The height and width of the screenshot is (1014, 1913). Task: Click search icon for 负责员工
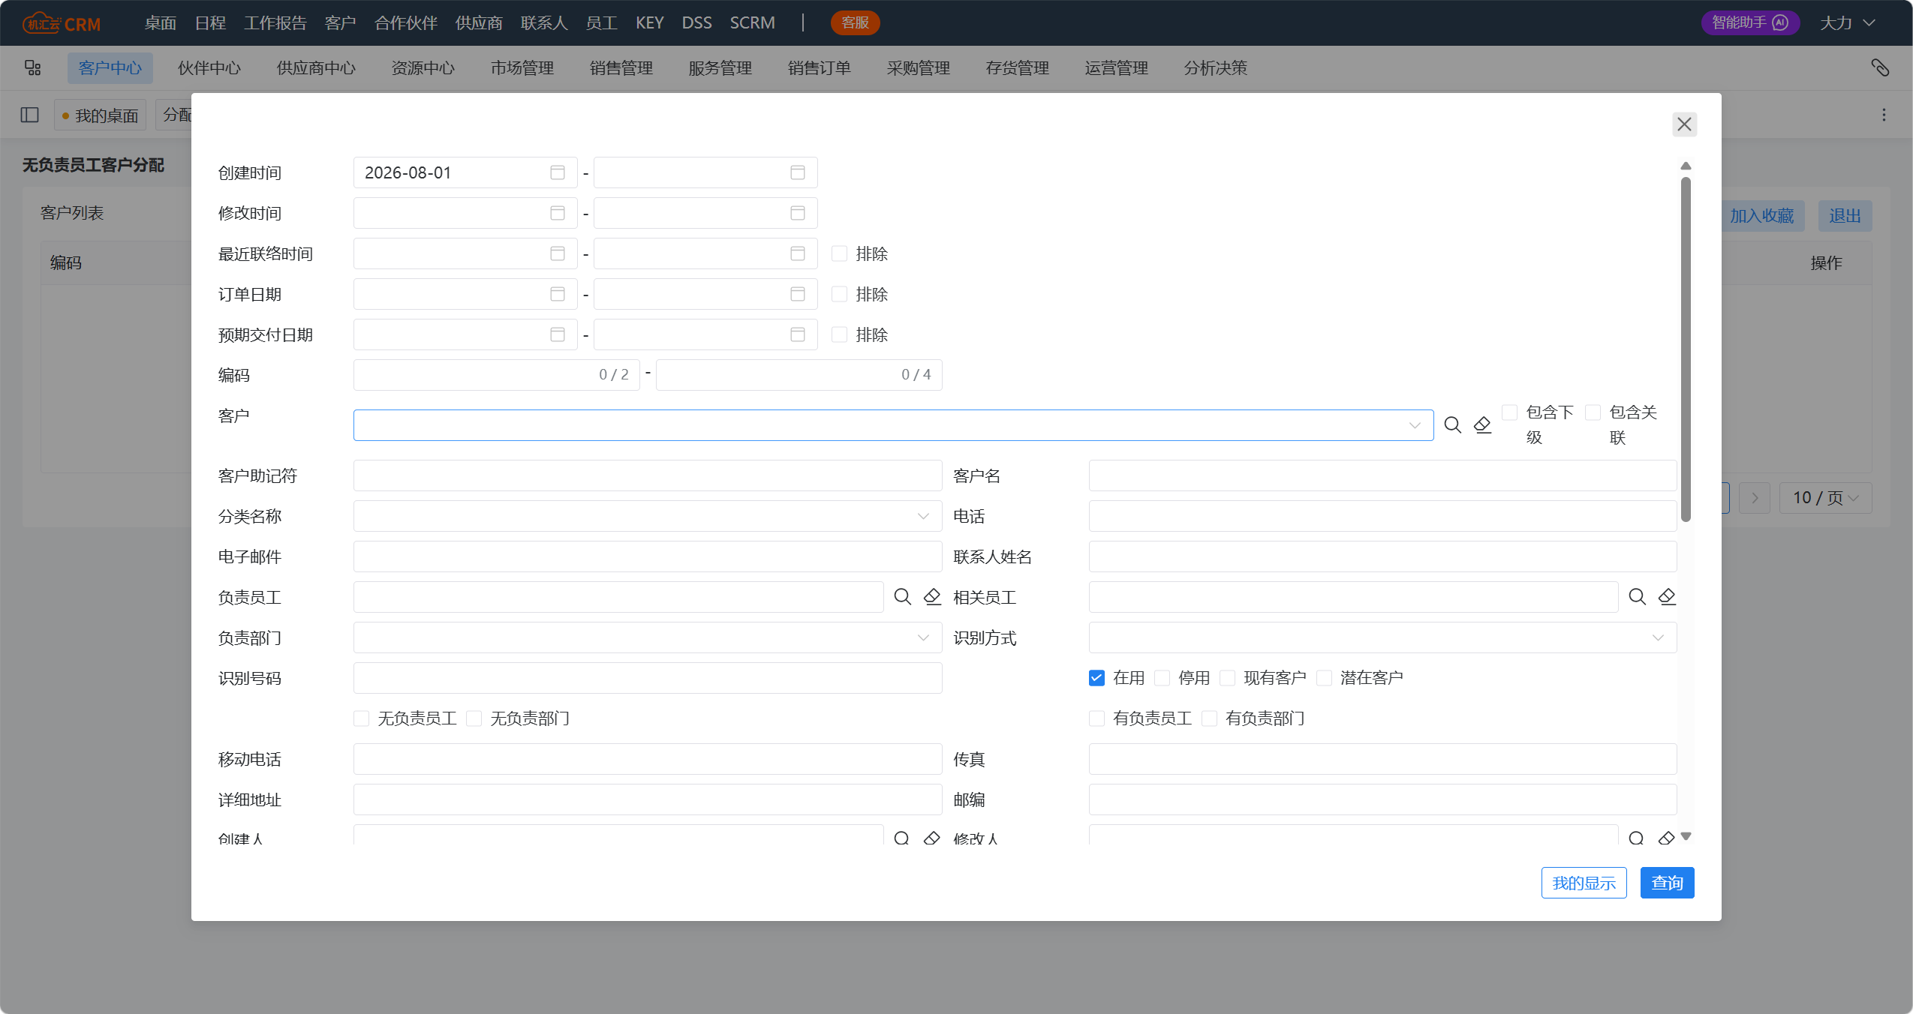(903, 597)
